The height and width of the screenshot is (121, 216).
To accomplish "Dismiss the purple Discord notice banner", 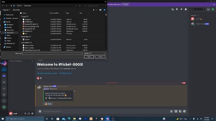I will (x=214, y=4).
